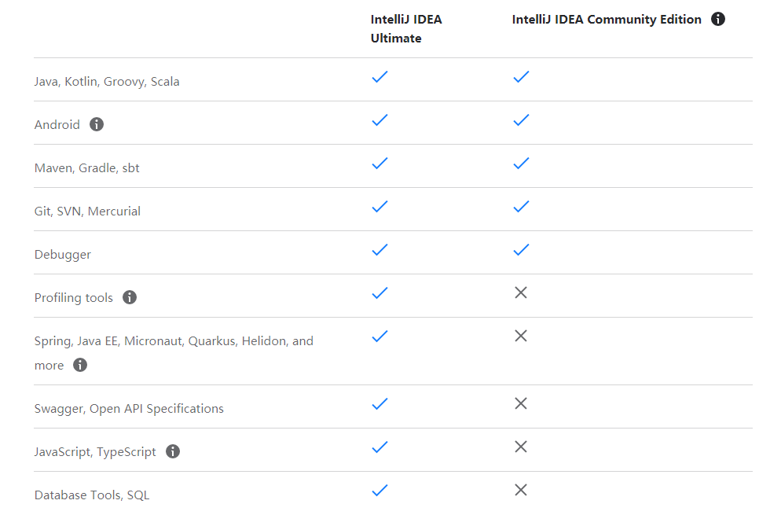The image size is (759, 515).
Task: Click the "Git, SVN, Mercurial" row label
Action: click(x=88, y=211)
